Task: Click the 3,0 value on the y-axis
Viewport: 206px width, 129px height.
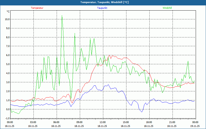Action: pyautogui.click(x=8, y=82)
